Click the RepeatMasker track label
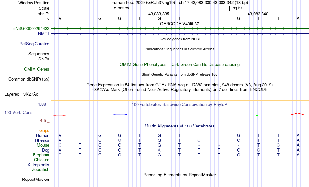The height and width of the screenshot is (187, 309). 36,179
